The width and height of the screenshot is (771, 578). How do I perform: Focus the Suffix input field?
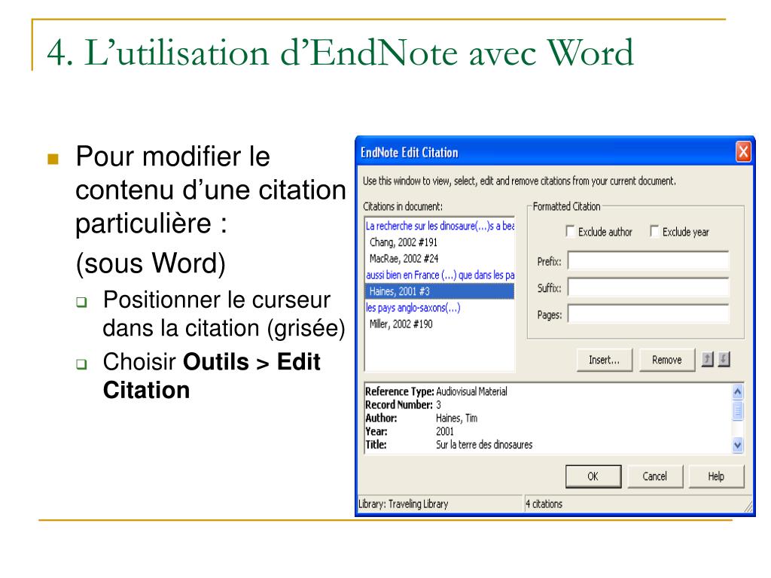click(x=648, y=287)
